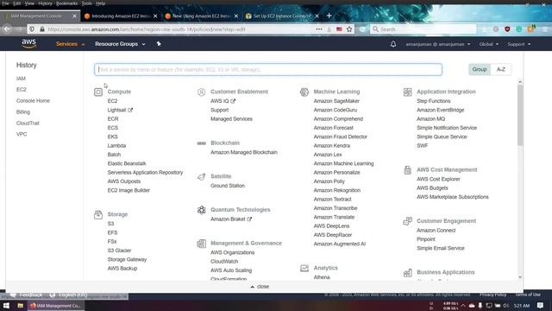
Task: Click the Storage category icon
Action: [98, 214]
